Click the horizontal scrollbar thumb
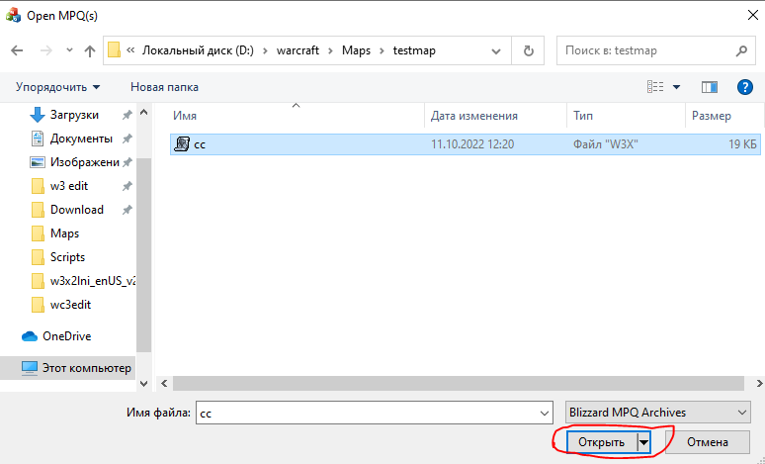This screenshot has width=765, height=464. click(x=459, y=384)
